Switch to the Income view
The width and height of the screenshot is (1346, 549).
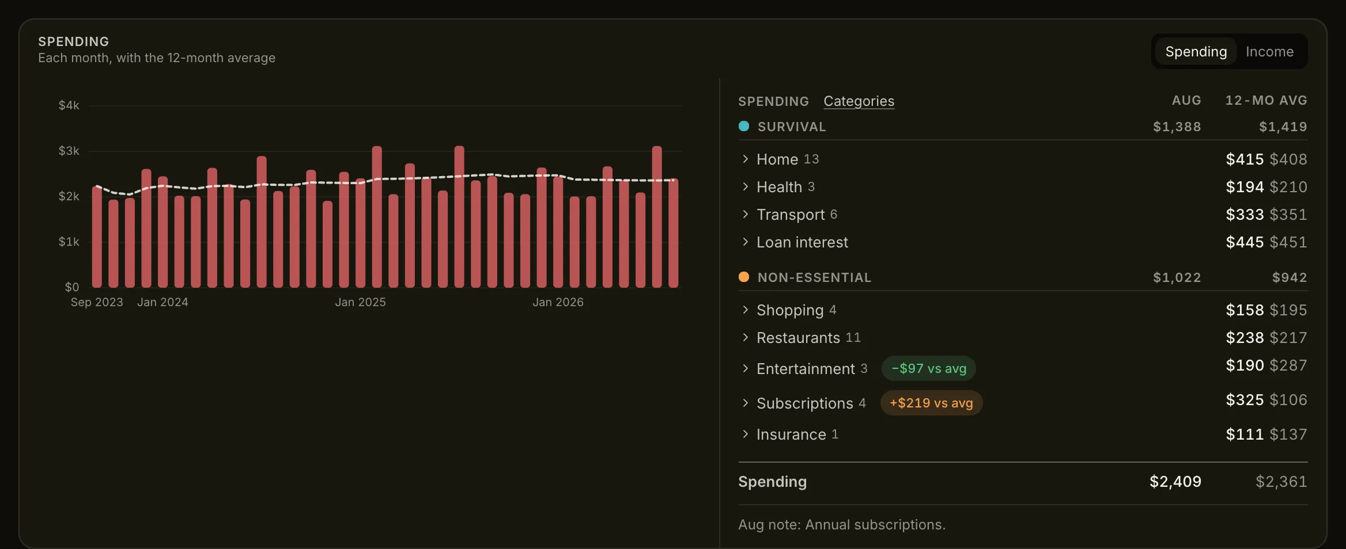pyautogui.click(x=1269, y=52)
